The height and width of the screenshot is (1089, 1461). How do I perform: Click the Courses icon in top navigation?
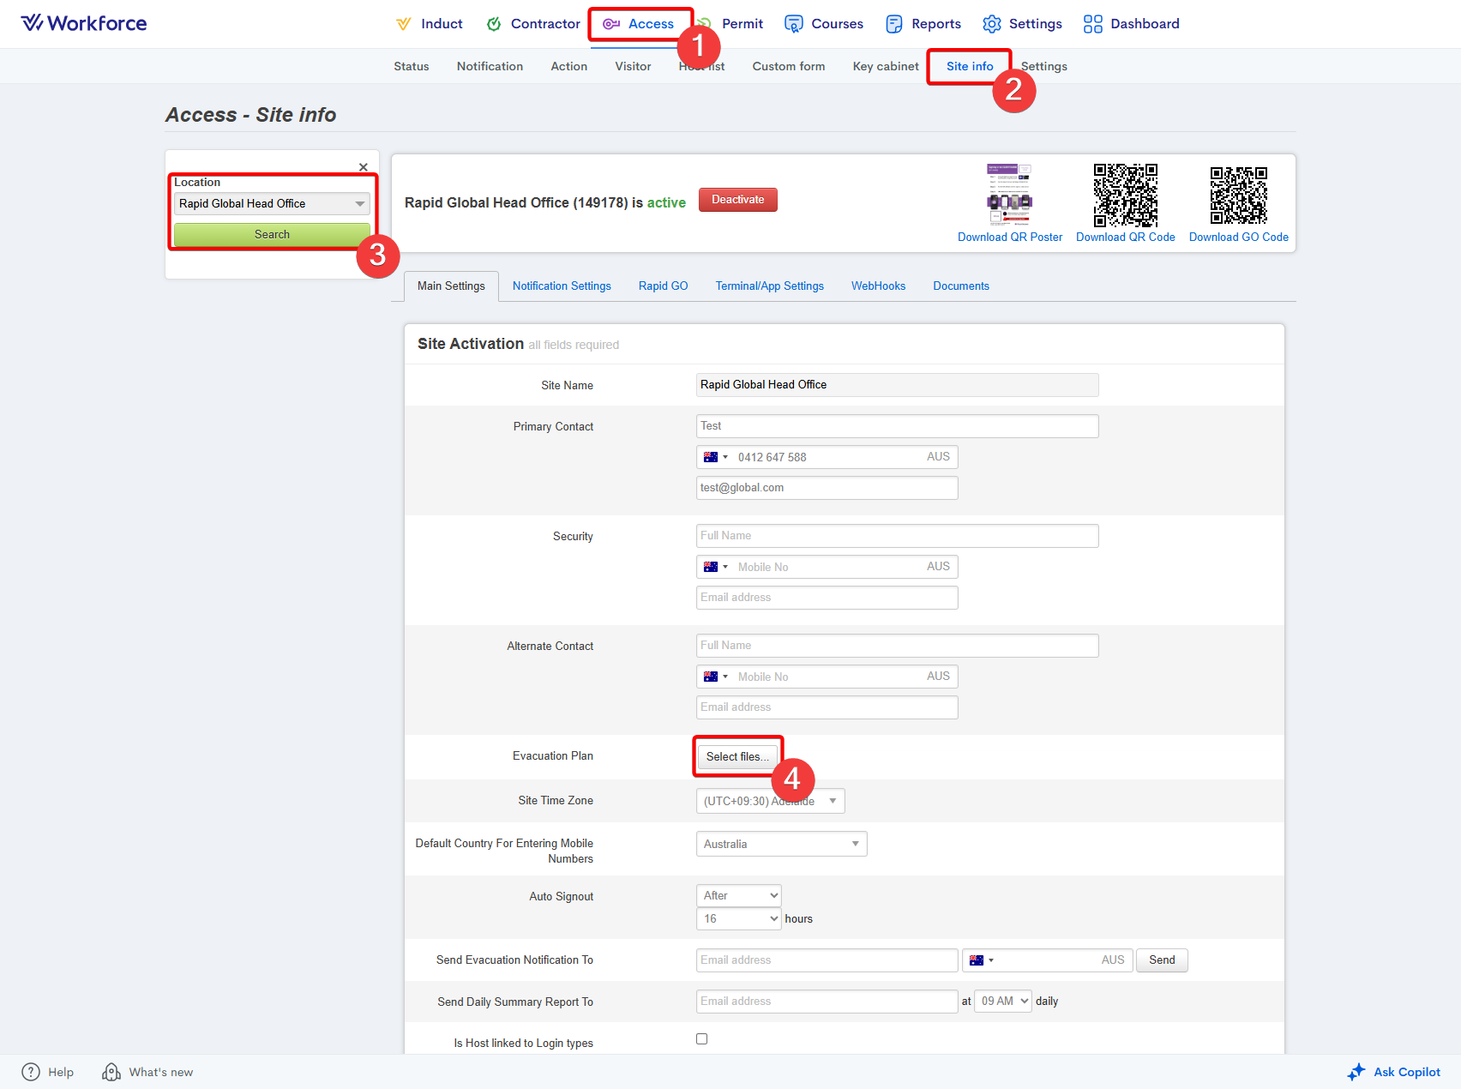(x=794, y=24)
